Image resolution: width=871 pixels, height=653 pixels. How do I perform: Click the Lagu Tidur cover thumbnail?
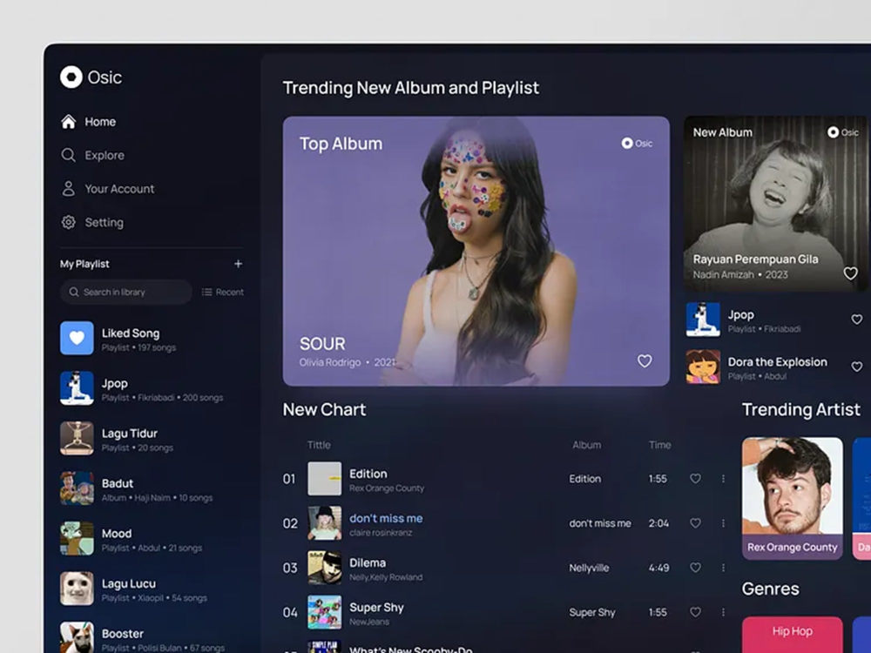click(x=77, y=438)
